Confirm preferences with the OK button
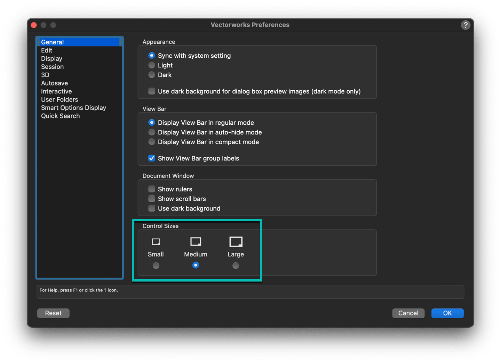The height and width of the screenshot is (363, 501). tap(447, 313)
